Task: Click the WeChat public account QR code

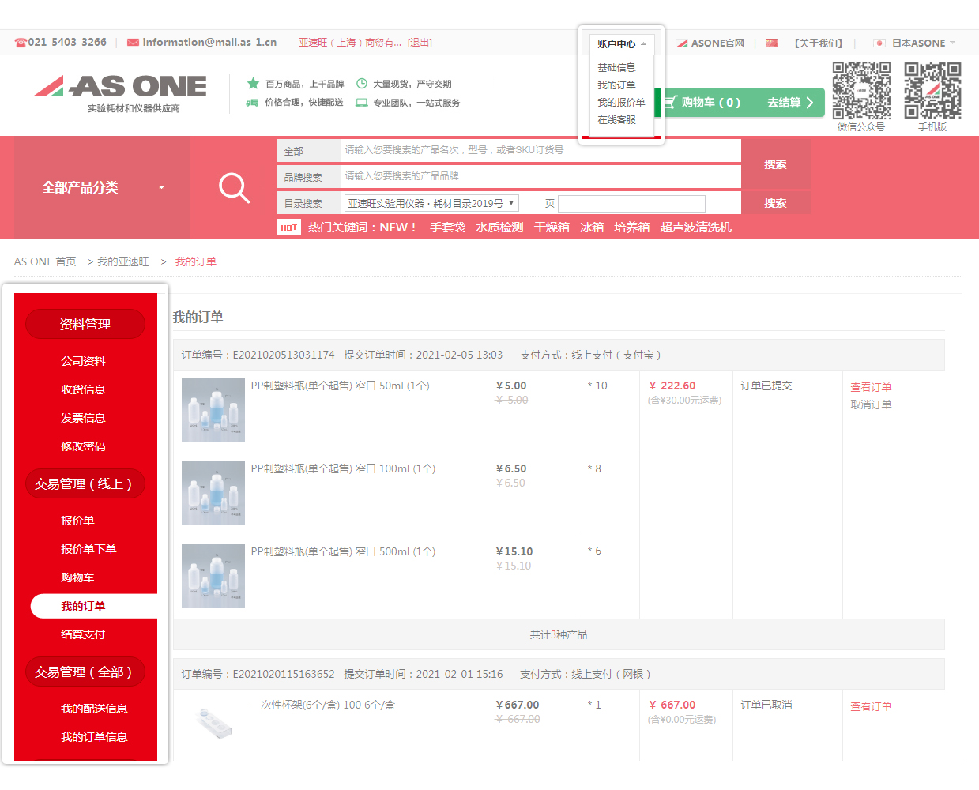Action: click(x=861, y=90)
